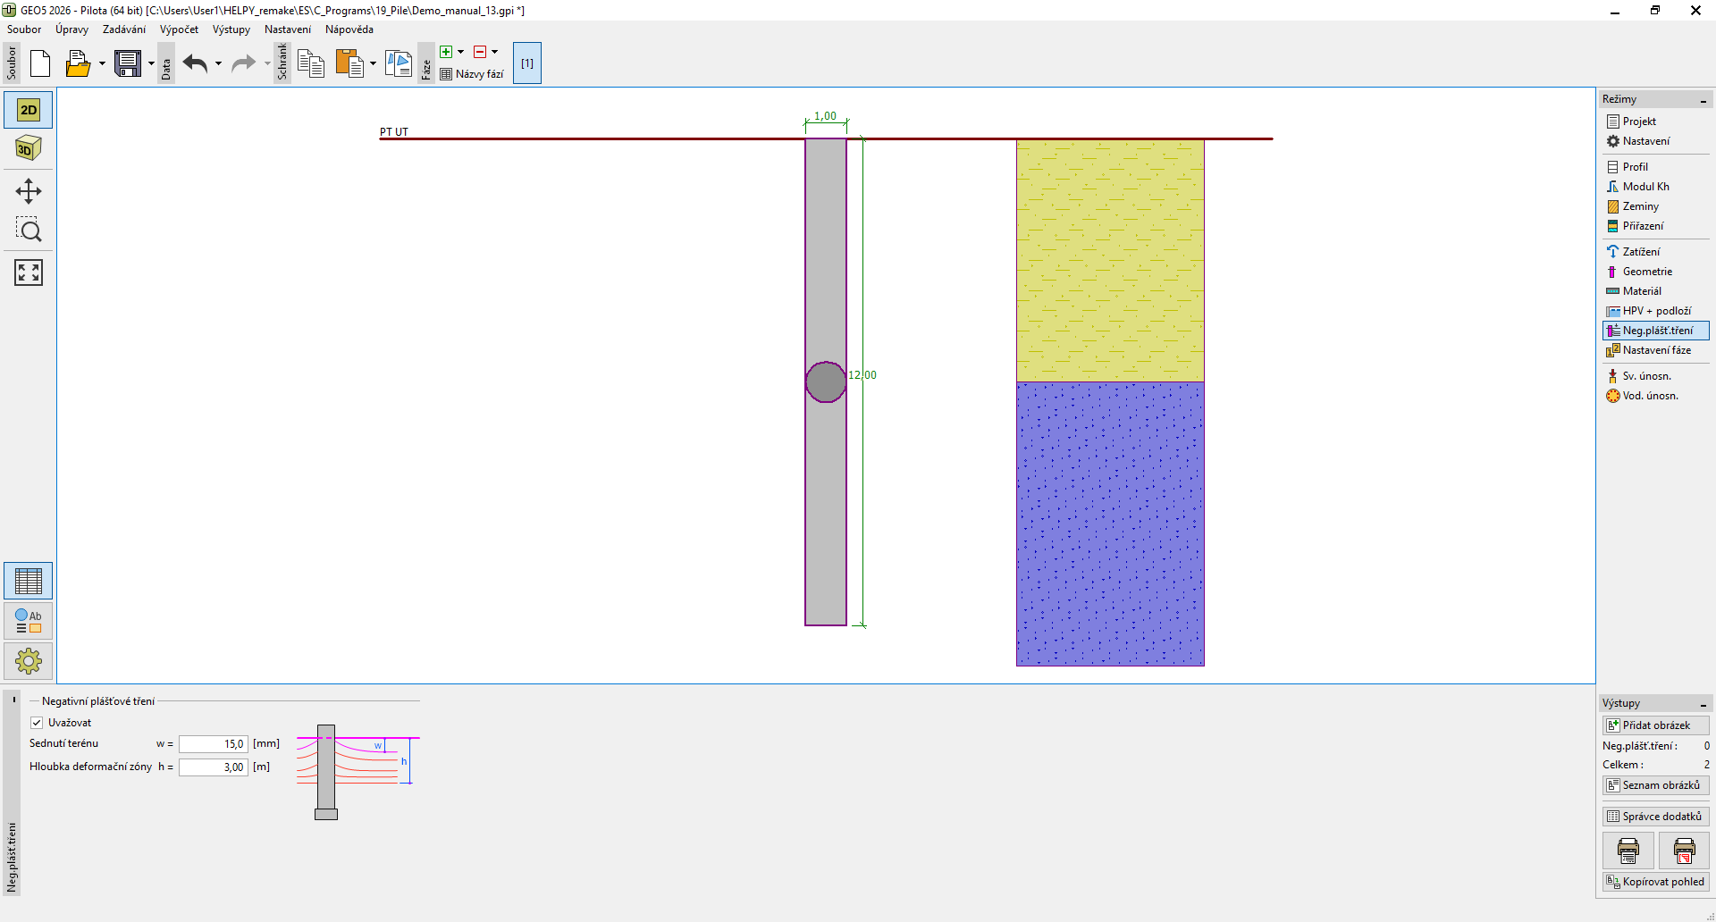Click the yellow soil layer in profile
This screenshot has height=922, width=1716.
tap(1109, 261)
